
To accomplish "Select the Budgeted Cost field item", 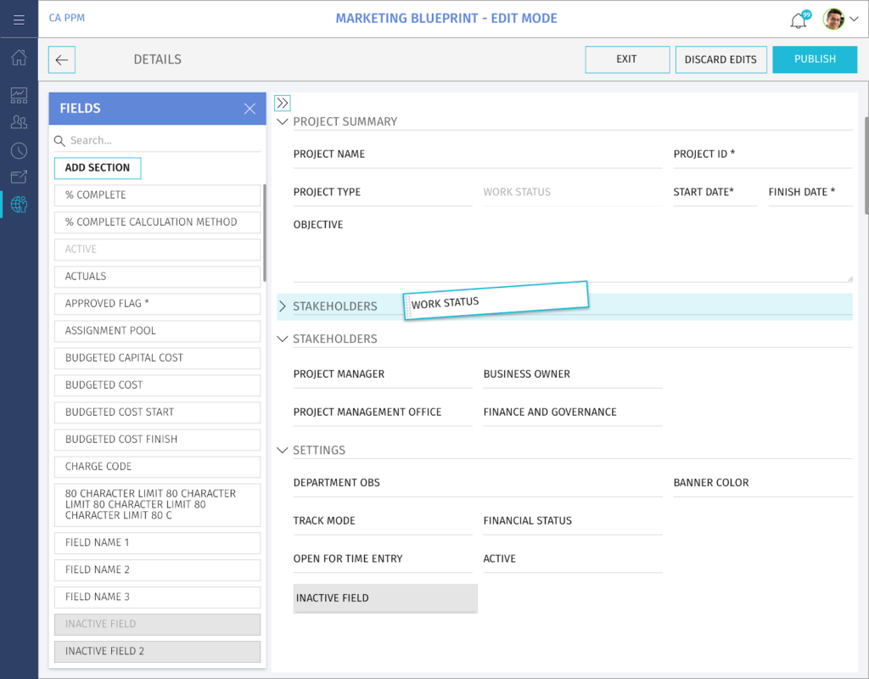I will pyautogui.click(x=157, y=385).
